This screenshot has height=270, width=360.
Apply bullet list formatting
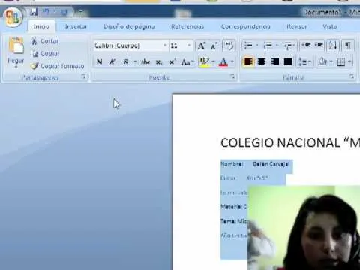[248, 46]
